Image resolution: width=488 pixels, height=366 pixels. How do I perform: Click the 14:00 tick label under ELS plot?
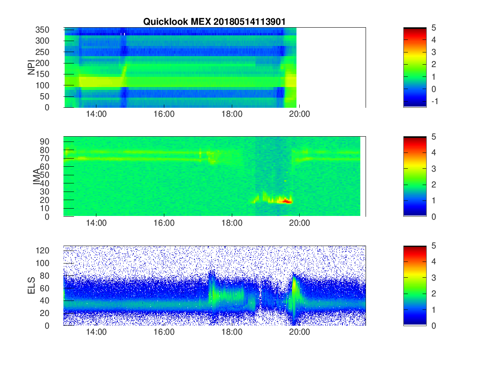pos(96,332)
